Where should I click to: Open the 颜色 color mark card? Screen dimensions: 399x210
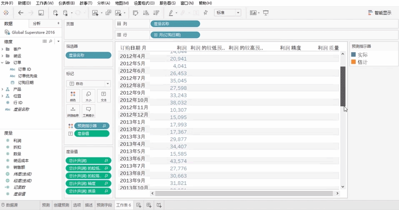[73, 96]
